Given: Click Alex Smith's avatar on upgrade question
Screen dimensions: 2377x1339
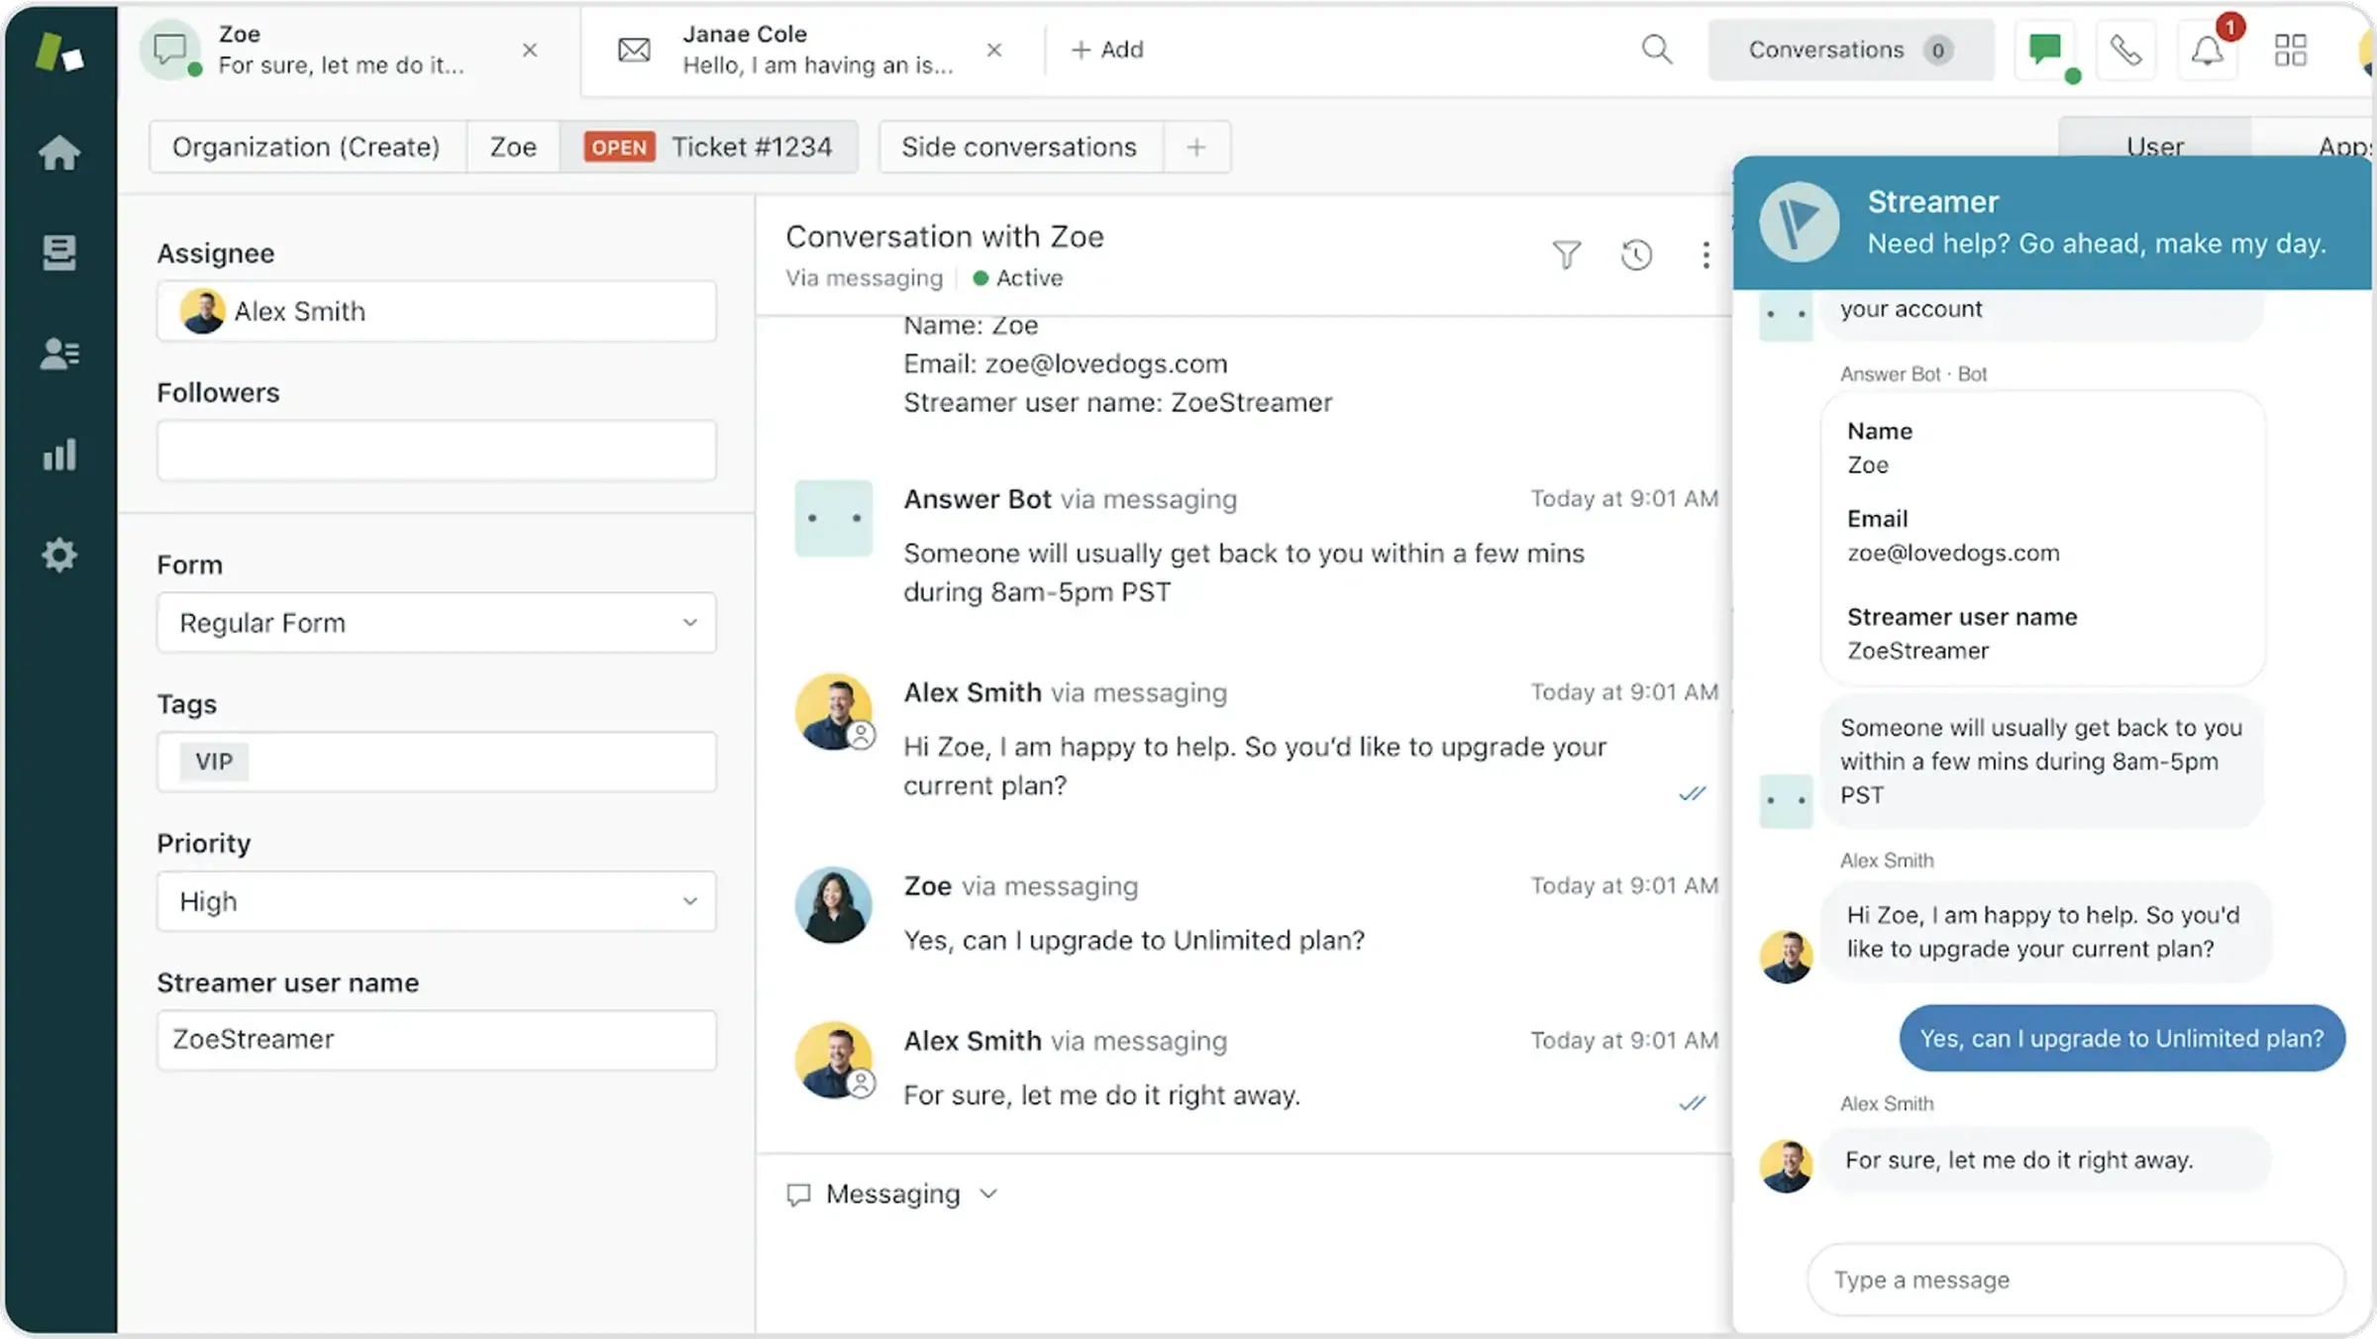Looking at the screenshot, I should (834, 713).
